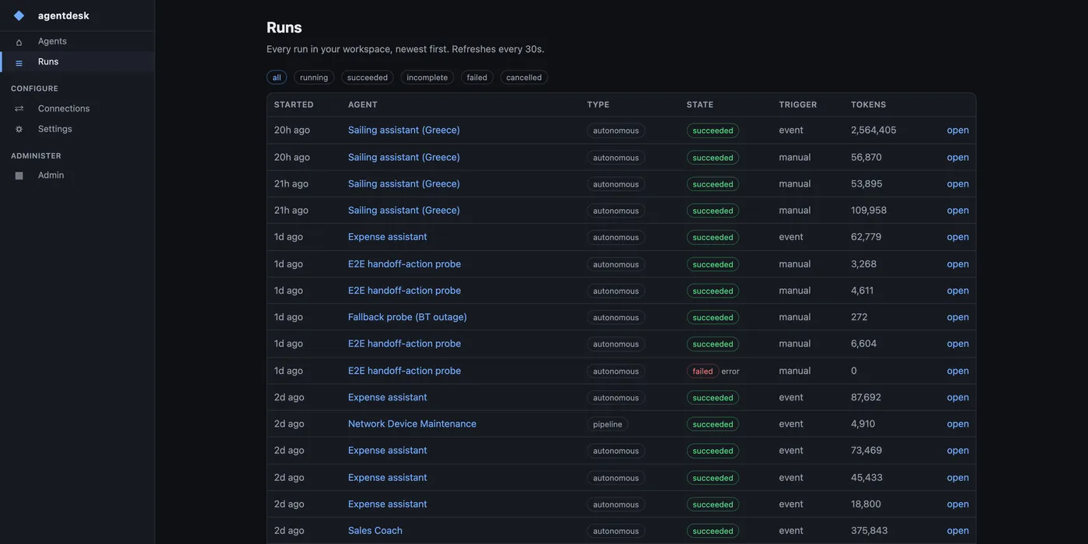Viewport: 1088px width, 544px height.
Task: Click the token count 375,843
Action: 870,530
